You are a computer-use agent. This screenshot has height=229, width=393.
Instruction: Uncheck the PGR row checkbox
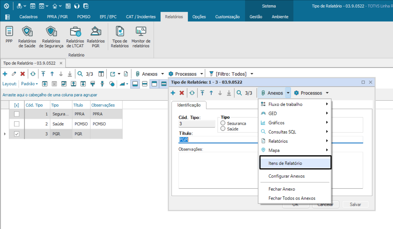click(17, 134)
